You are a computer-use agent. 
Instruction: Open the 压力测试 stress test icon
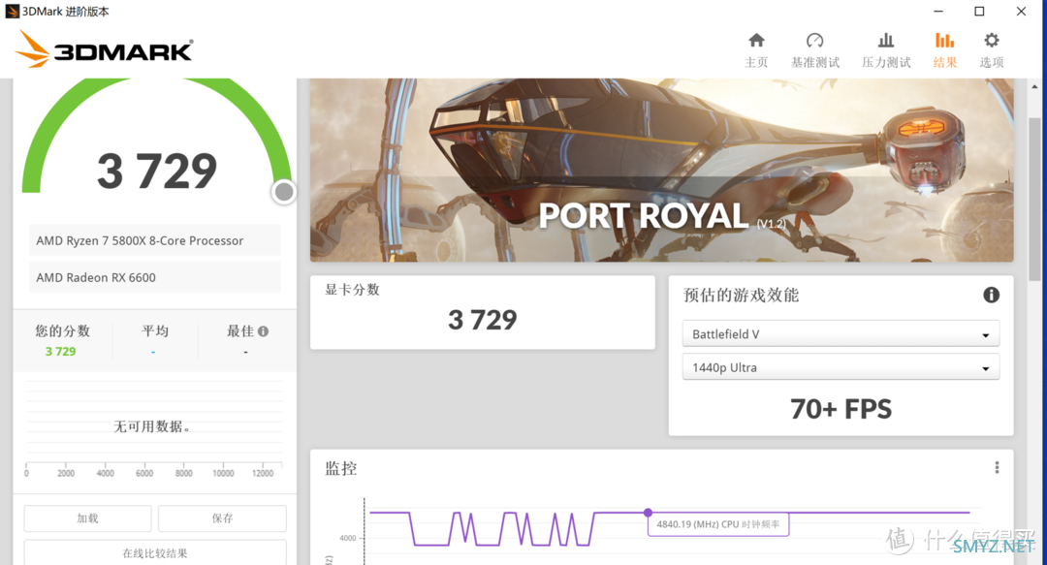click(x=886, y=41)
